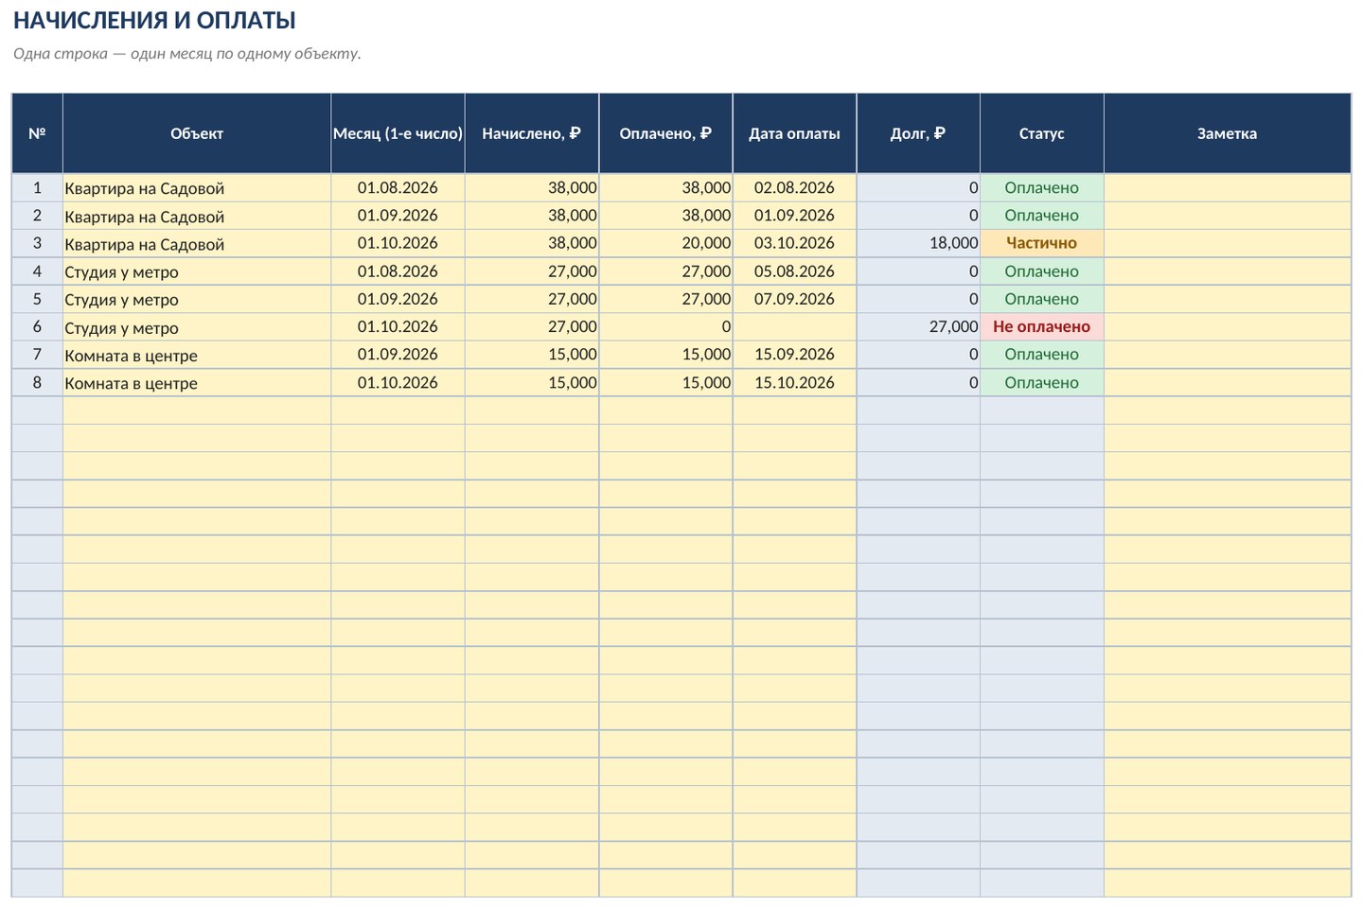Click payment date '15.10.2026'
Viewport: 1363px width, 908px height.
point(794,382)
